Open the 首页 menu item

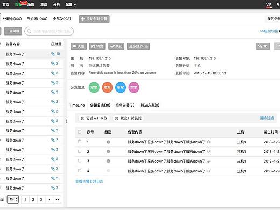click(5, 5)
